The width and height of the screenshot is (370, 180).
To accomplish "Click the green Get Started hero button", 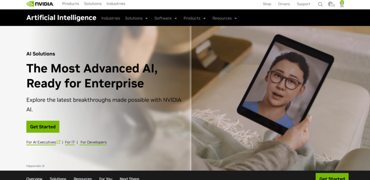I will (x=43, y=127).
